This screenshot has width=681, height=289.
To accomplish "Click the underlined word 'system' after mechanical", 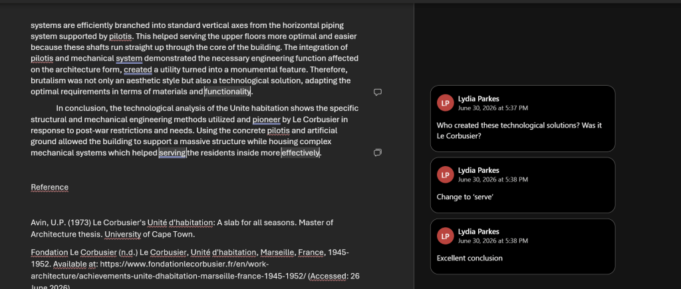I will [129, 58].
